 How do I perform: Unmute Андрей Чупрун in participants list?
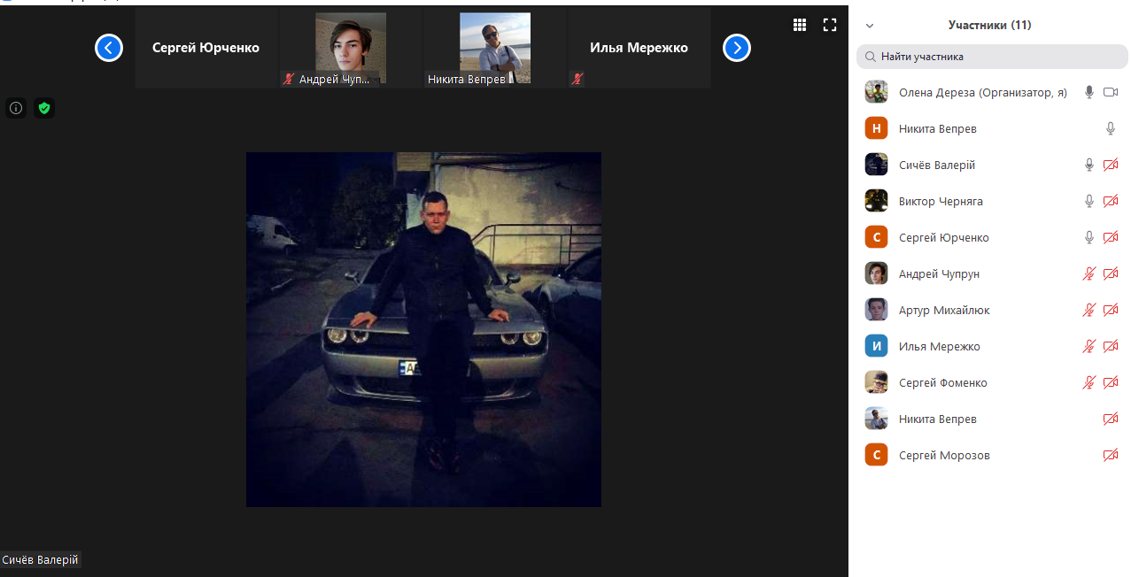coord(1089,273)
